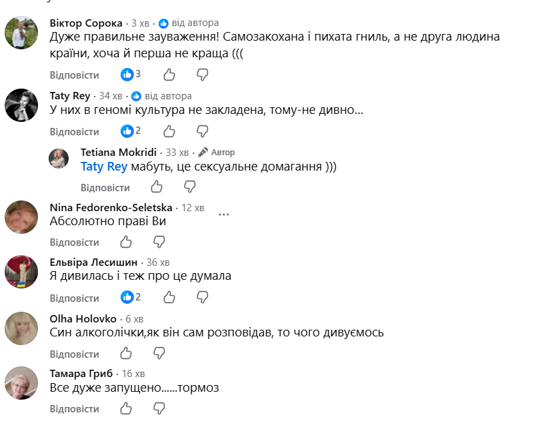Image resolution: width=557 pixels, height=425 pixels.
Task: Click the 33 хв timestamp on Tetiana Mokridi's reply
Action: (178, 152)
